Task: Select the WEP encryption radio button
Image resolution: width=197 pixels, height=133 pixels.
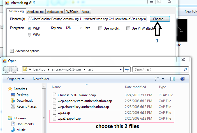Action: point(29,28)
